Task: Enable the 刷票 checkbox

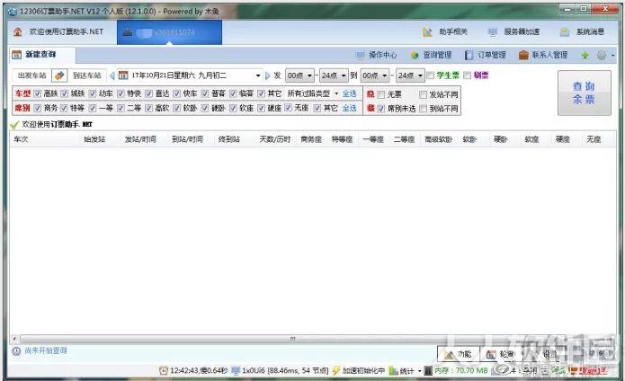Action: click(x=468, y=75)
